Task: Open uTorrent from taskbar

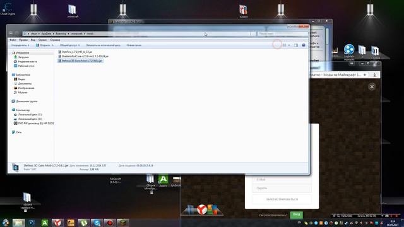Action: point(84,223)
